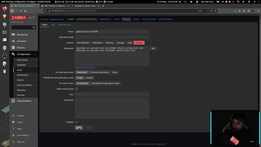Click All hosts breadcrumb link
Screen dimensions: 261x147
[x=44, y=19]
